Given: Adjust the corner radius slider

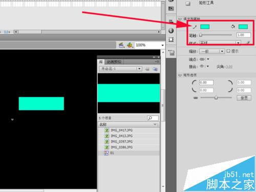Looking at the screenshot, I should pyautogui.click(x=216, y=97).
